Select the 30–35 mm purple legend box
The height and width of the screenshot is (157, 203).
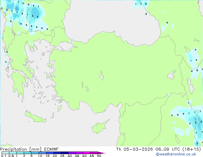click(x=72, y=153)
